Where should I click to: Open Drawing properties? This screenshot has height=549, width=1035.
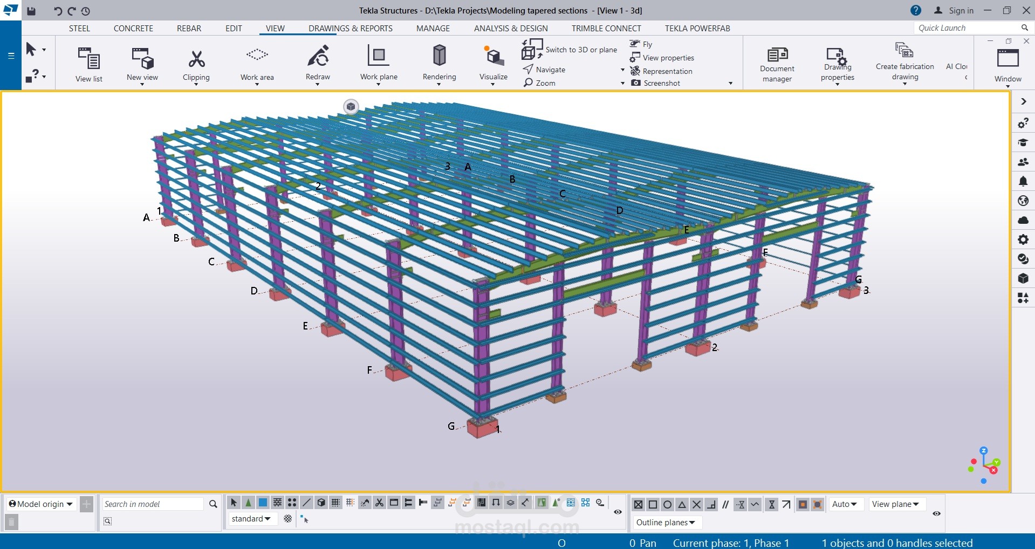point(837,64)
